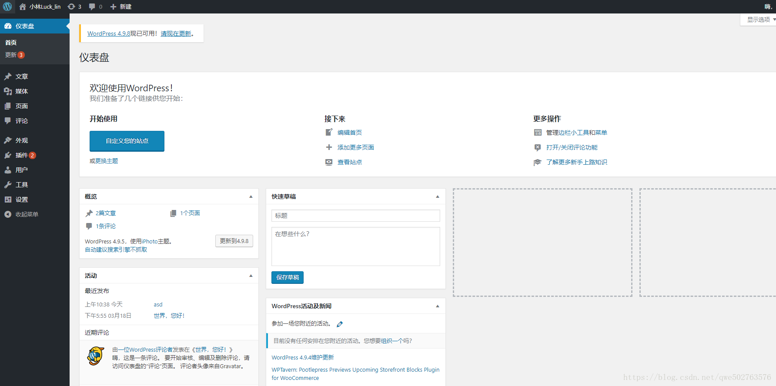Collapse the 快速草稿 panel
The image size is (776, 386).
point(438,196)
